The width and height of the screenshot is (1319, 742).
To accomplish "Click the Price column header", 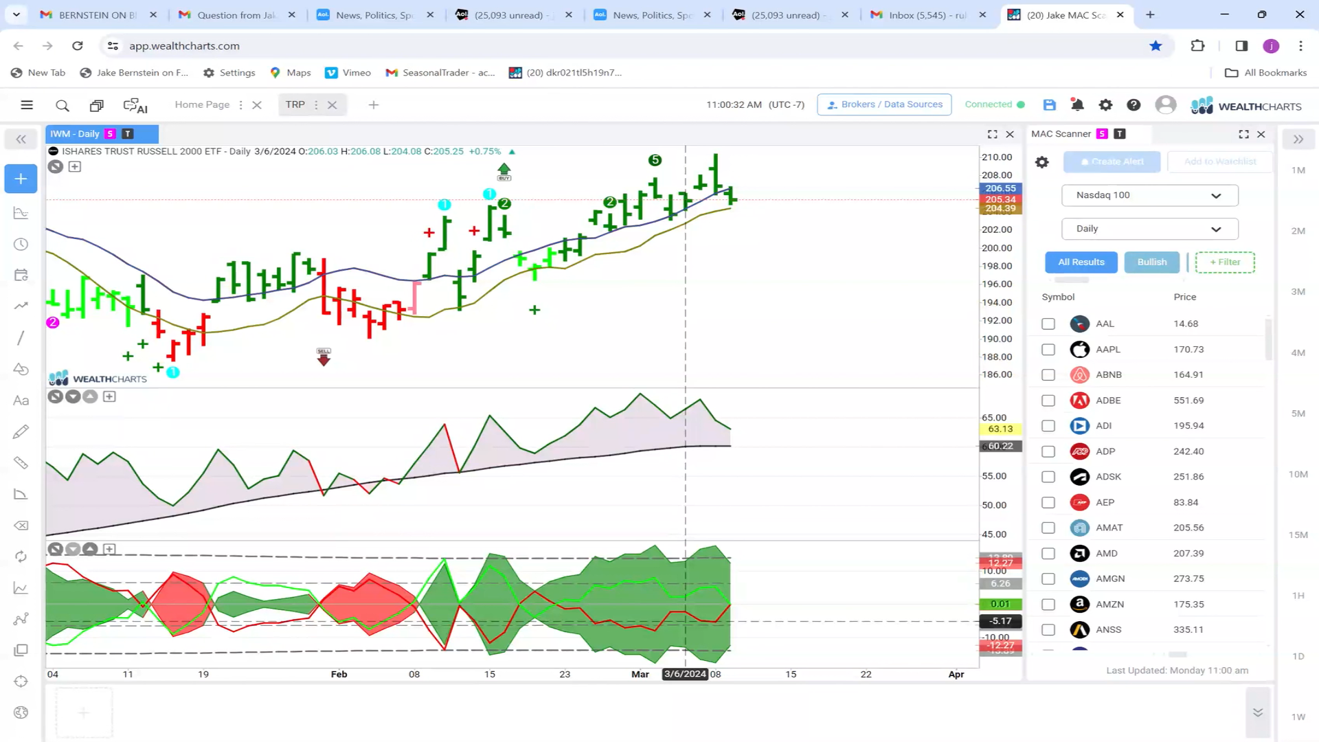I will [1184, 297].
